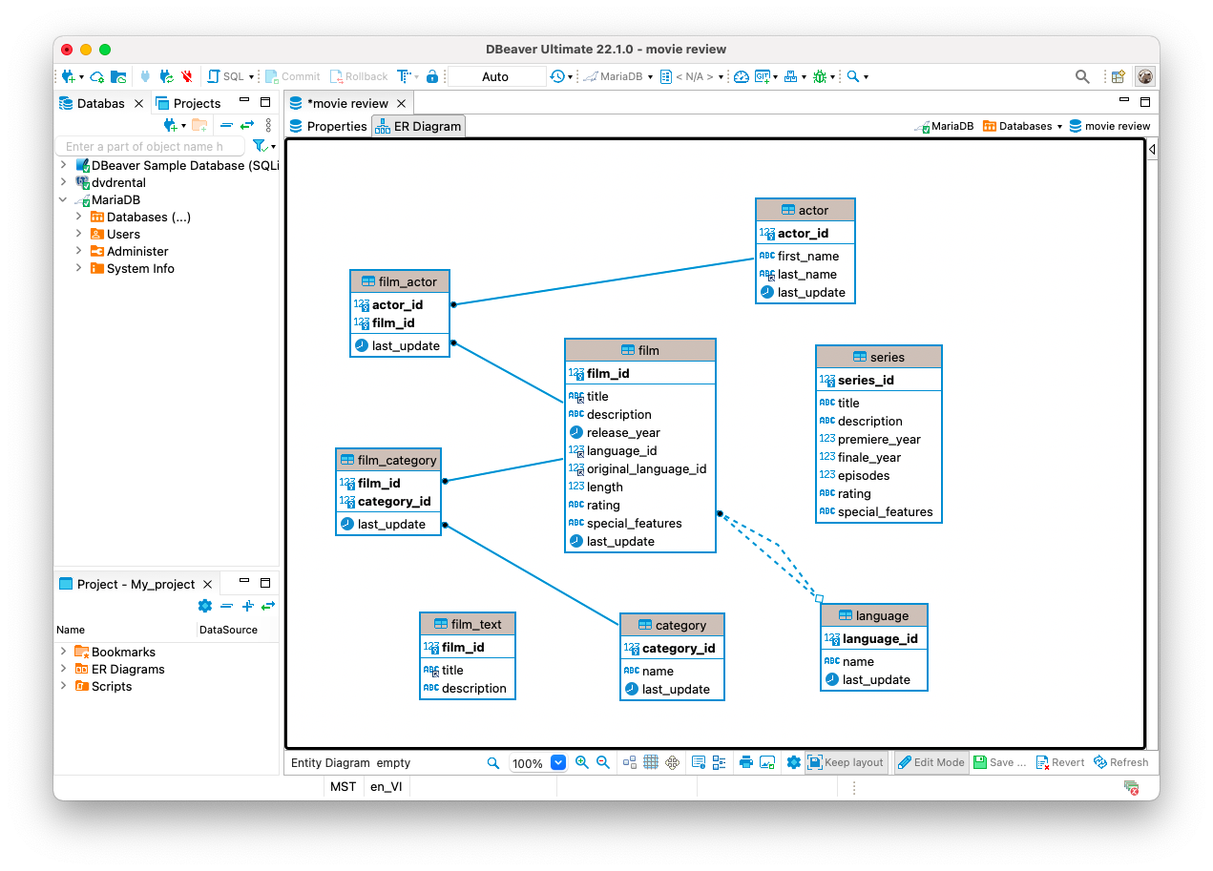Expand the ER Diagrams folder in My_project
This screenshot has height=871, width=1213.
point(63,669)
